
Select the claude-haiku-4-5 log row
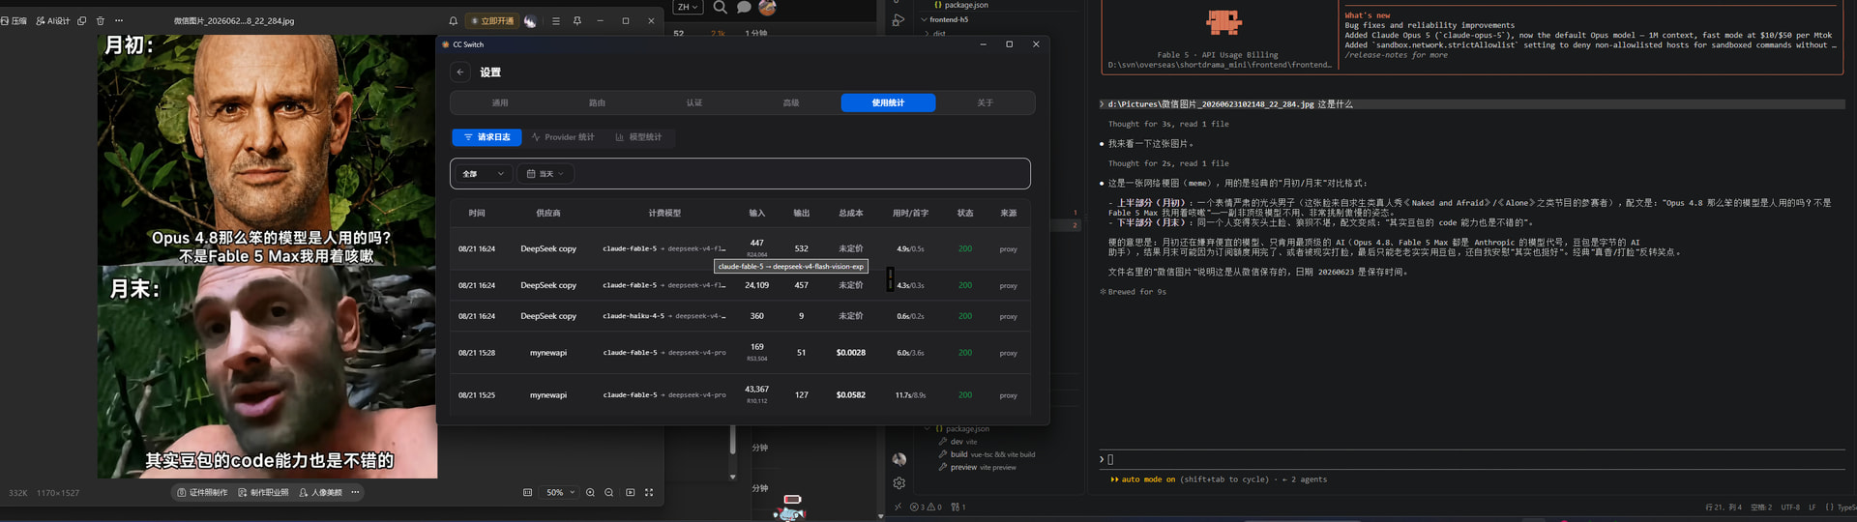click(x=740, y=316)
